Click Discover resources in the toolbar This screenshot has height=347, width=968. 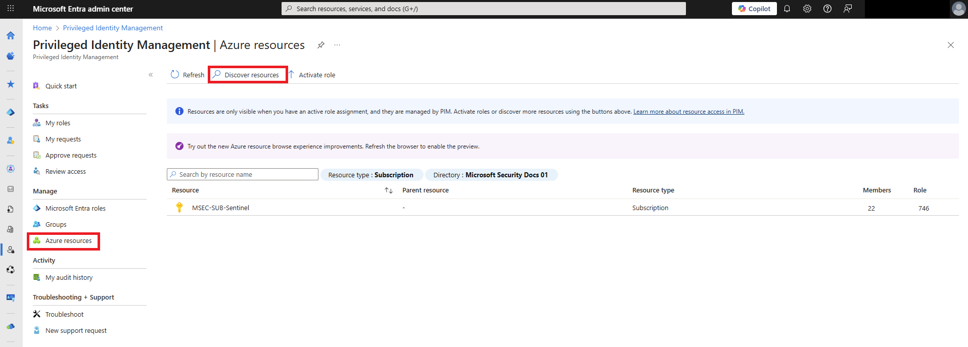(248, 75)
